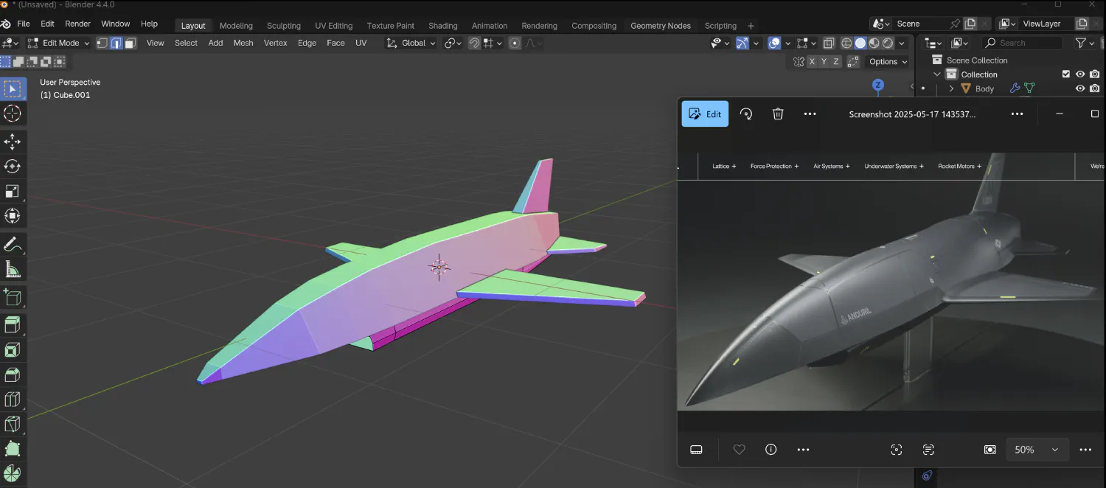Select the Move tool in the toolbar
Screen dimensions: 1106x488
click(x=13, y=142)
